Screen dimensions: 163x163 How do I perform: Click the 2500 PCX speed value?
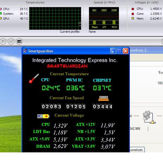(114, 10)
